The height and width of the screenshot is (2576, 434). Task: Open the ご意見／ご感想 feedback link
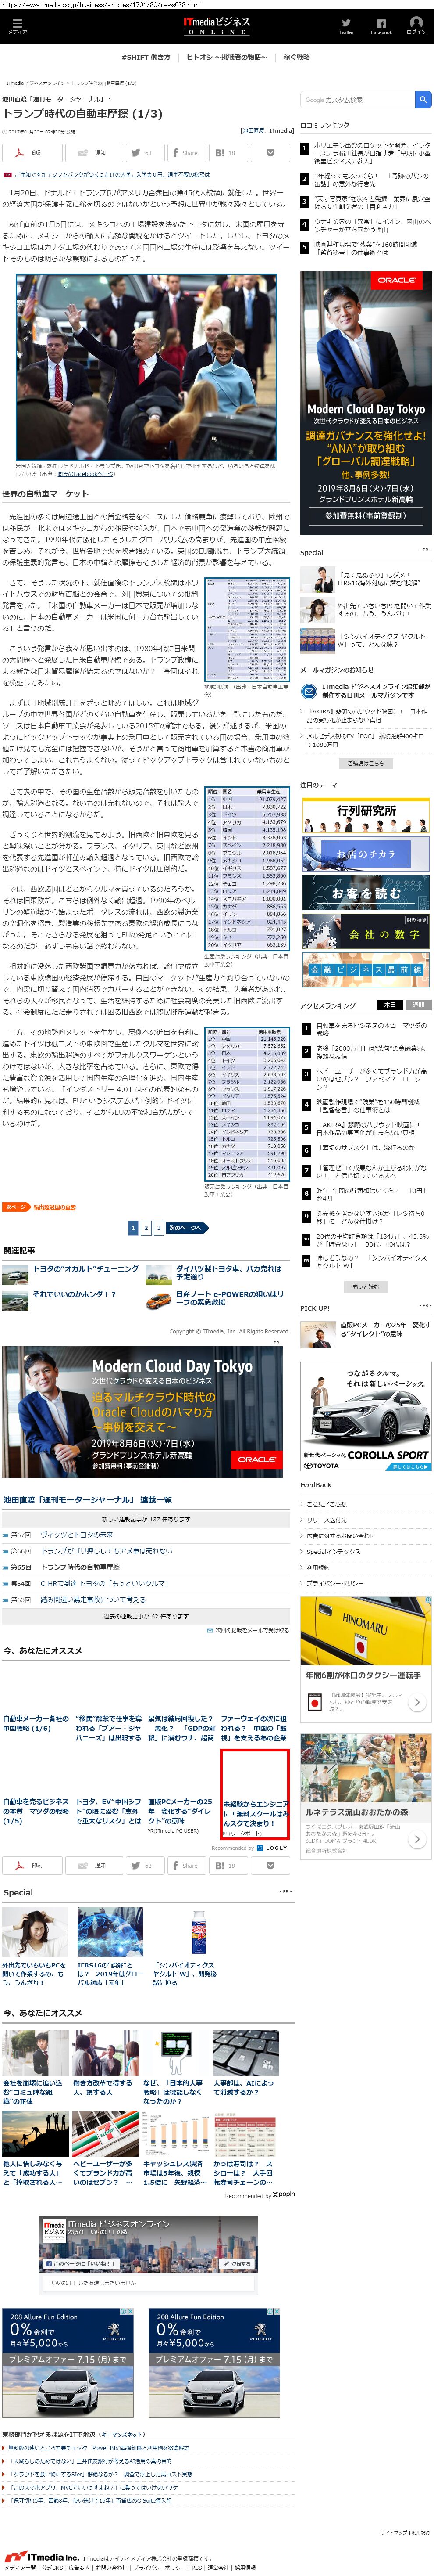pos(326,1504)
